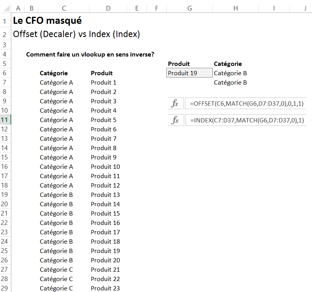Click the 'Comment faire un vlookup en sens inverse?' cell
This screenshot has width=312, height=292.
(x=90, y=55)
